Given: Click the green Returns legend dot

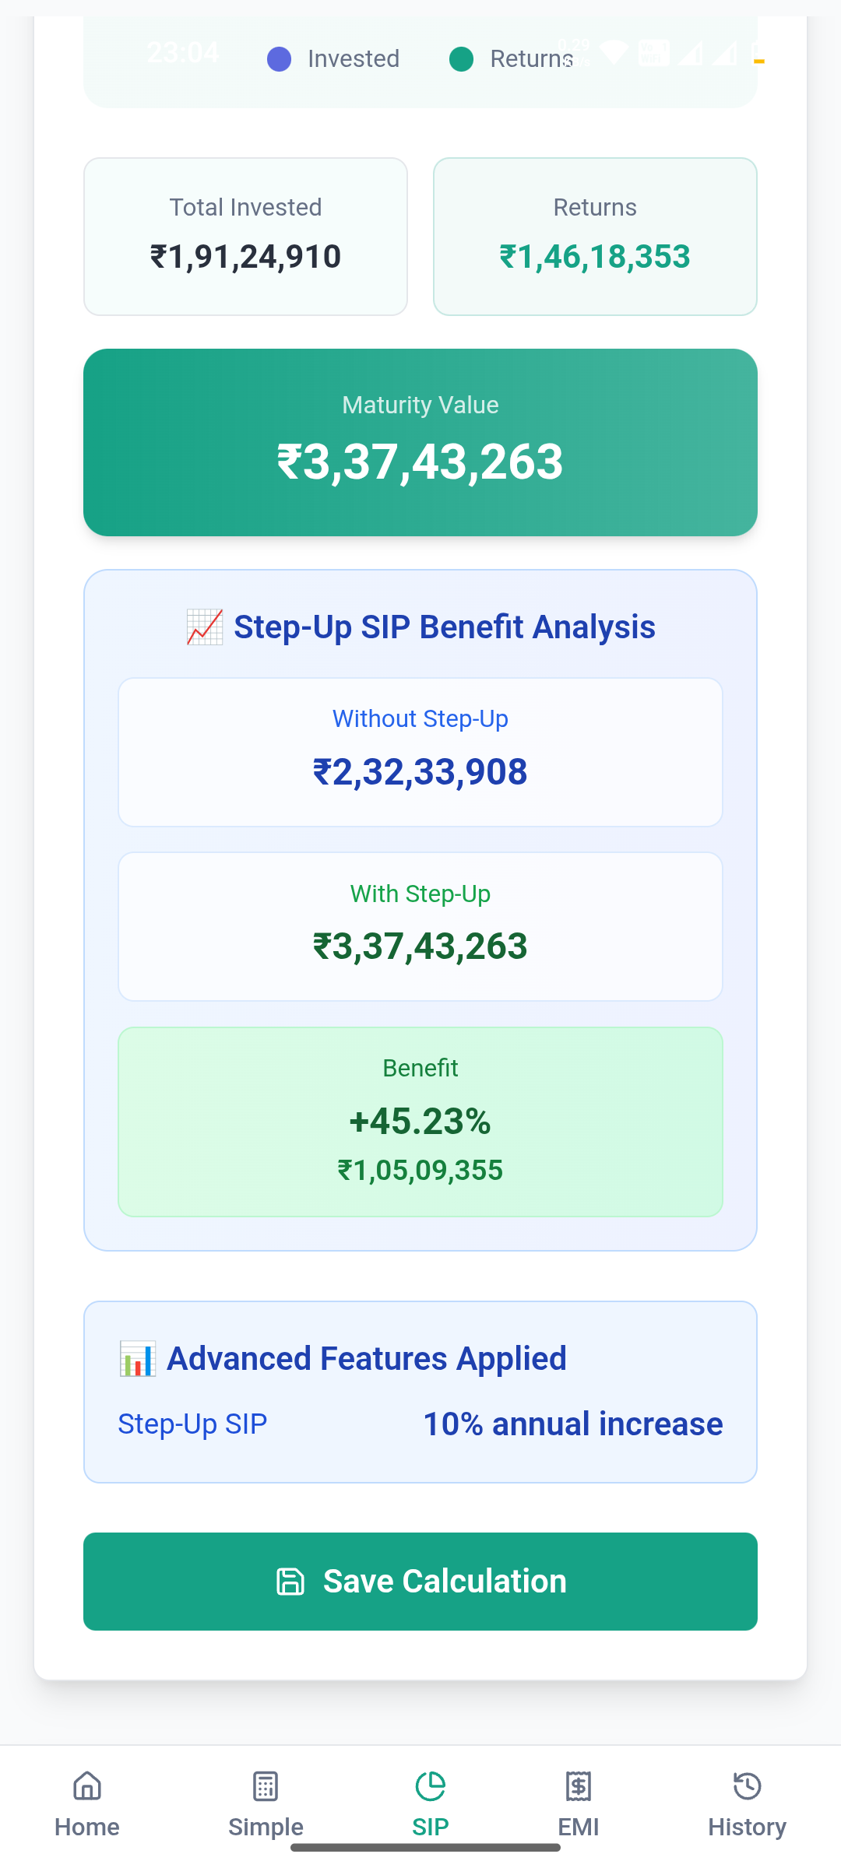Looking at the screenshot, I should 461,59.
